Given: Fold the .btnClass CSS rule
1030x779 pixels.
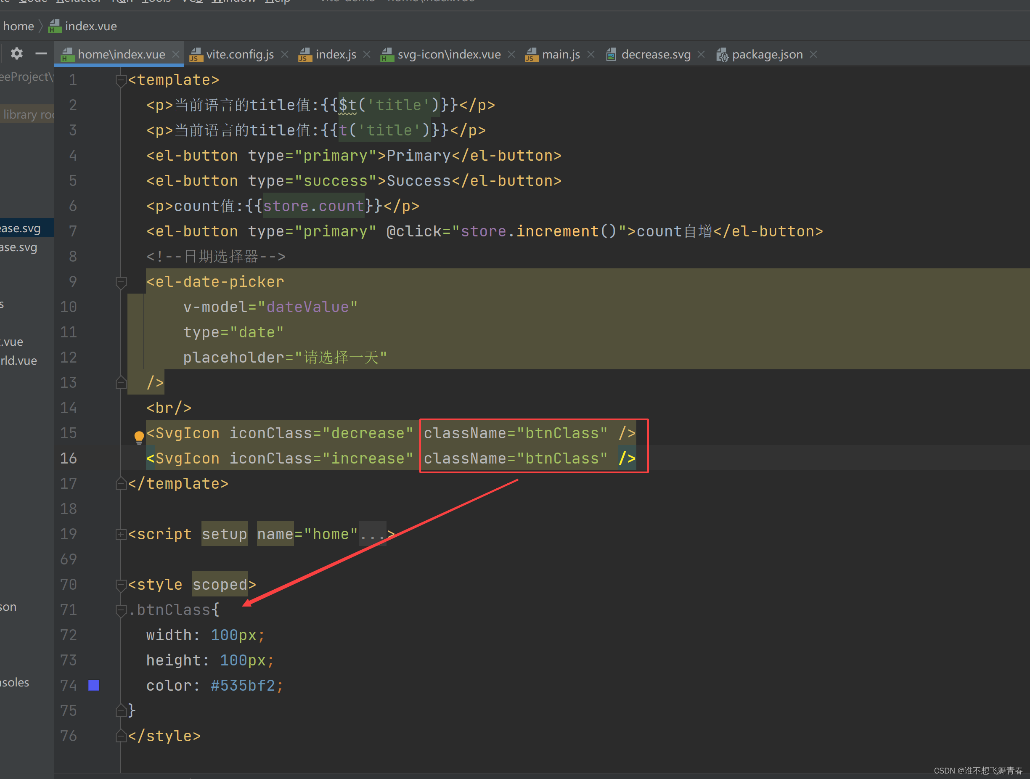Looking at the screenshot, I should pyautogui.click(x=121, y=609).
